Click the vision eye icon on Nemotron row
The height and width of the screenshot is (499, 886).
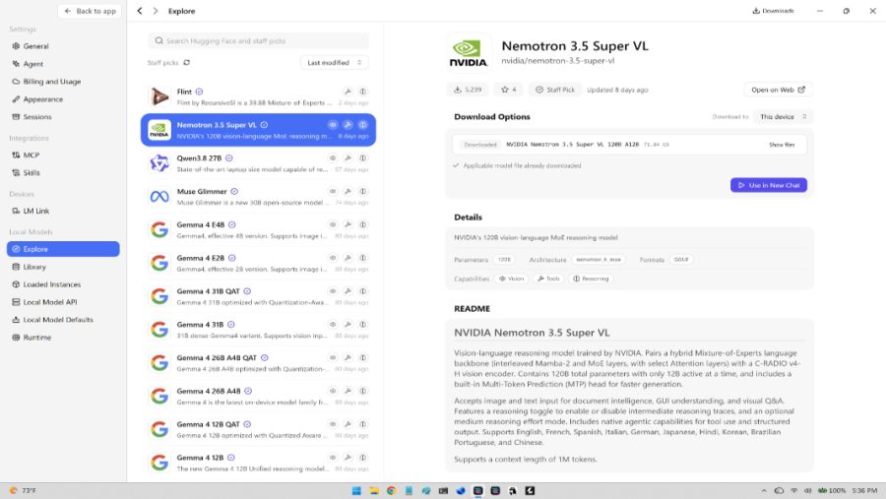(x=333, y=125)
